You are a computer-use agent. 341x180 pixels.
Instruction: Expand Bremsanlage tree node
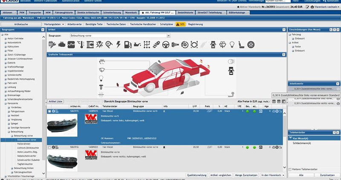[x=6, y=95]
